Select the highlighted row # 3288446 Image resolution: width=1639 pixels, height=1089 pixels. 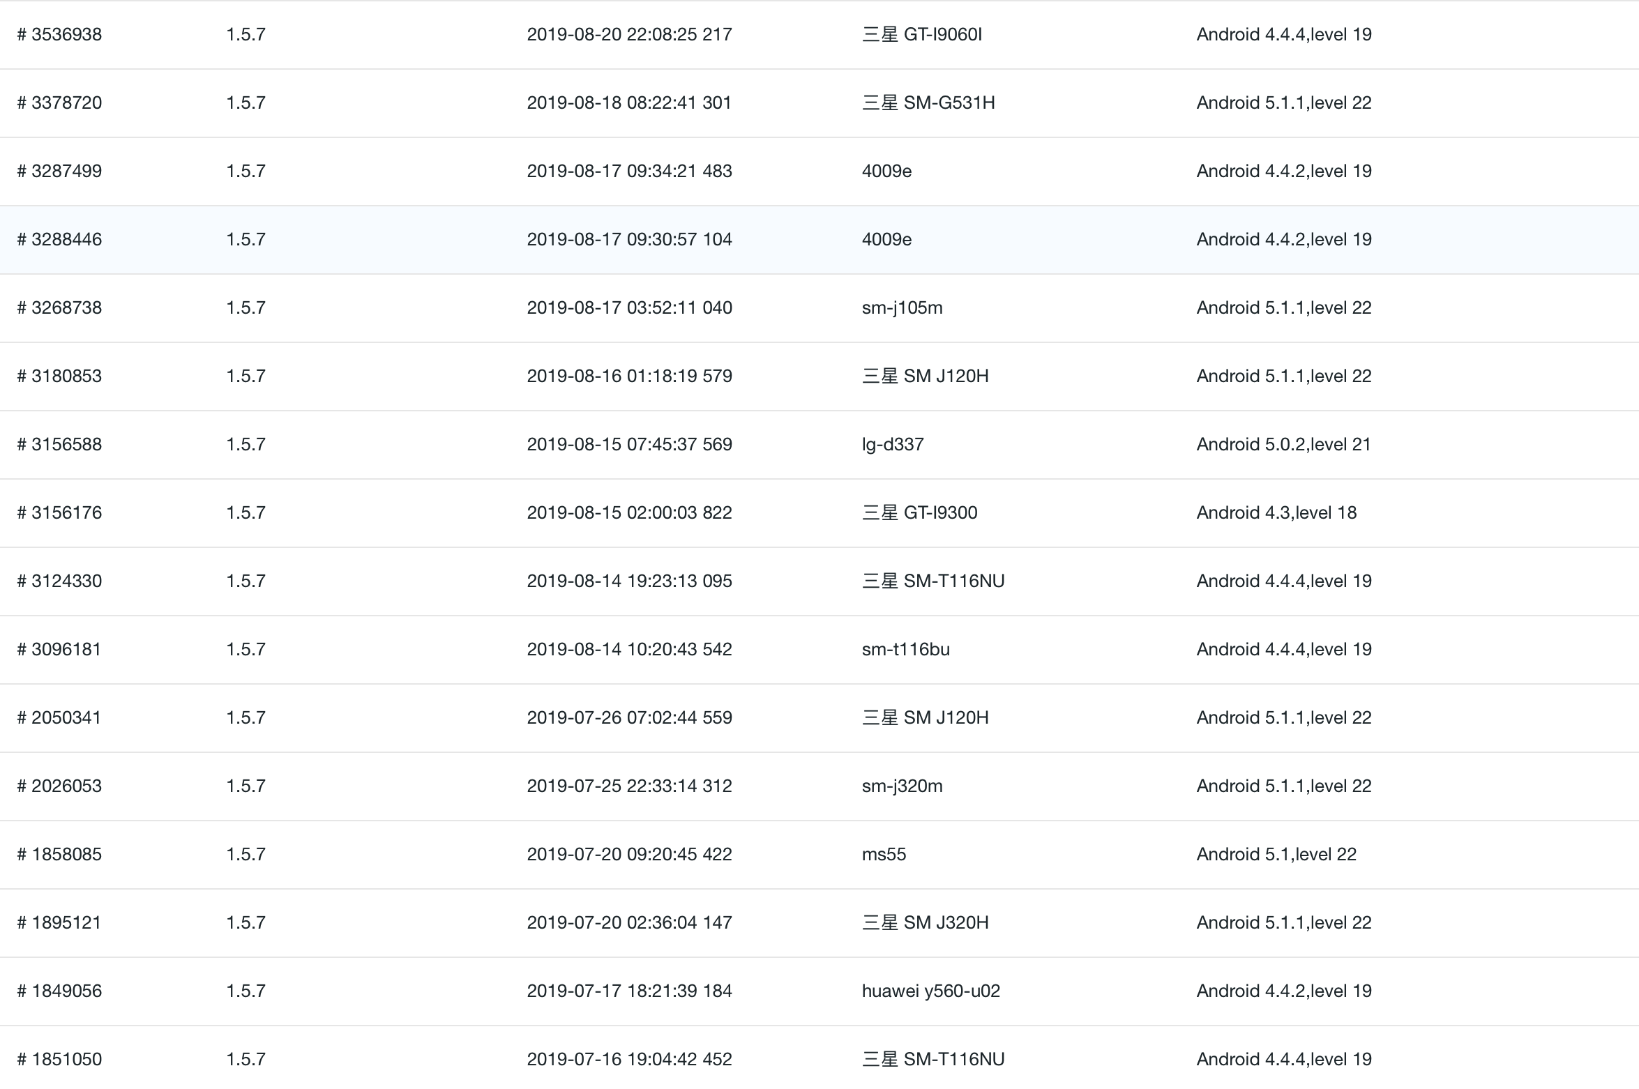(x=60, y=239)
